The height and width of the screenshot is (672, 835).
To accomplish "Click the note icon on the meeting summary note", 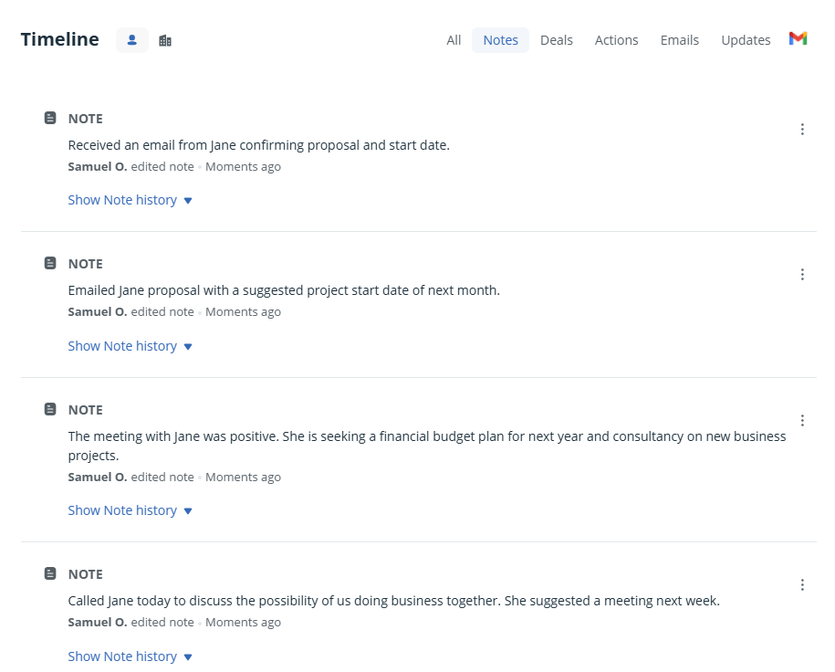I will tap(49, 409).
